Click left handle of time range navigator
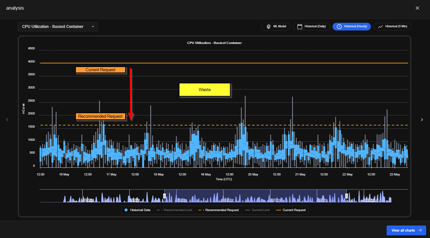Viewport: 430px width, 238px height. click(164, 196)
